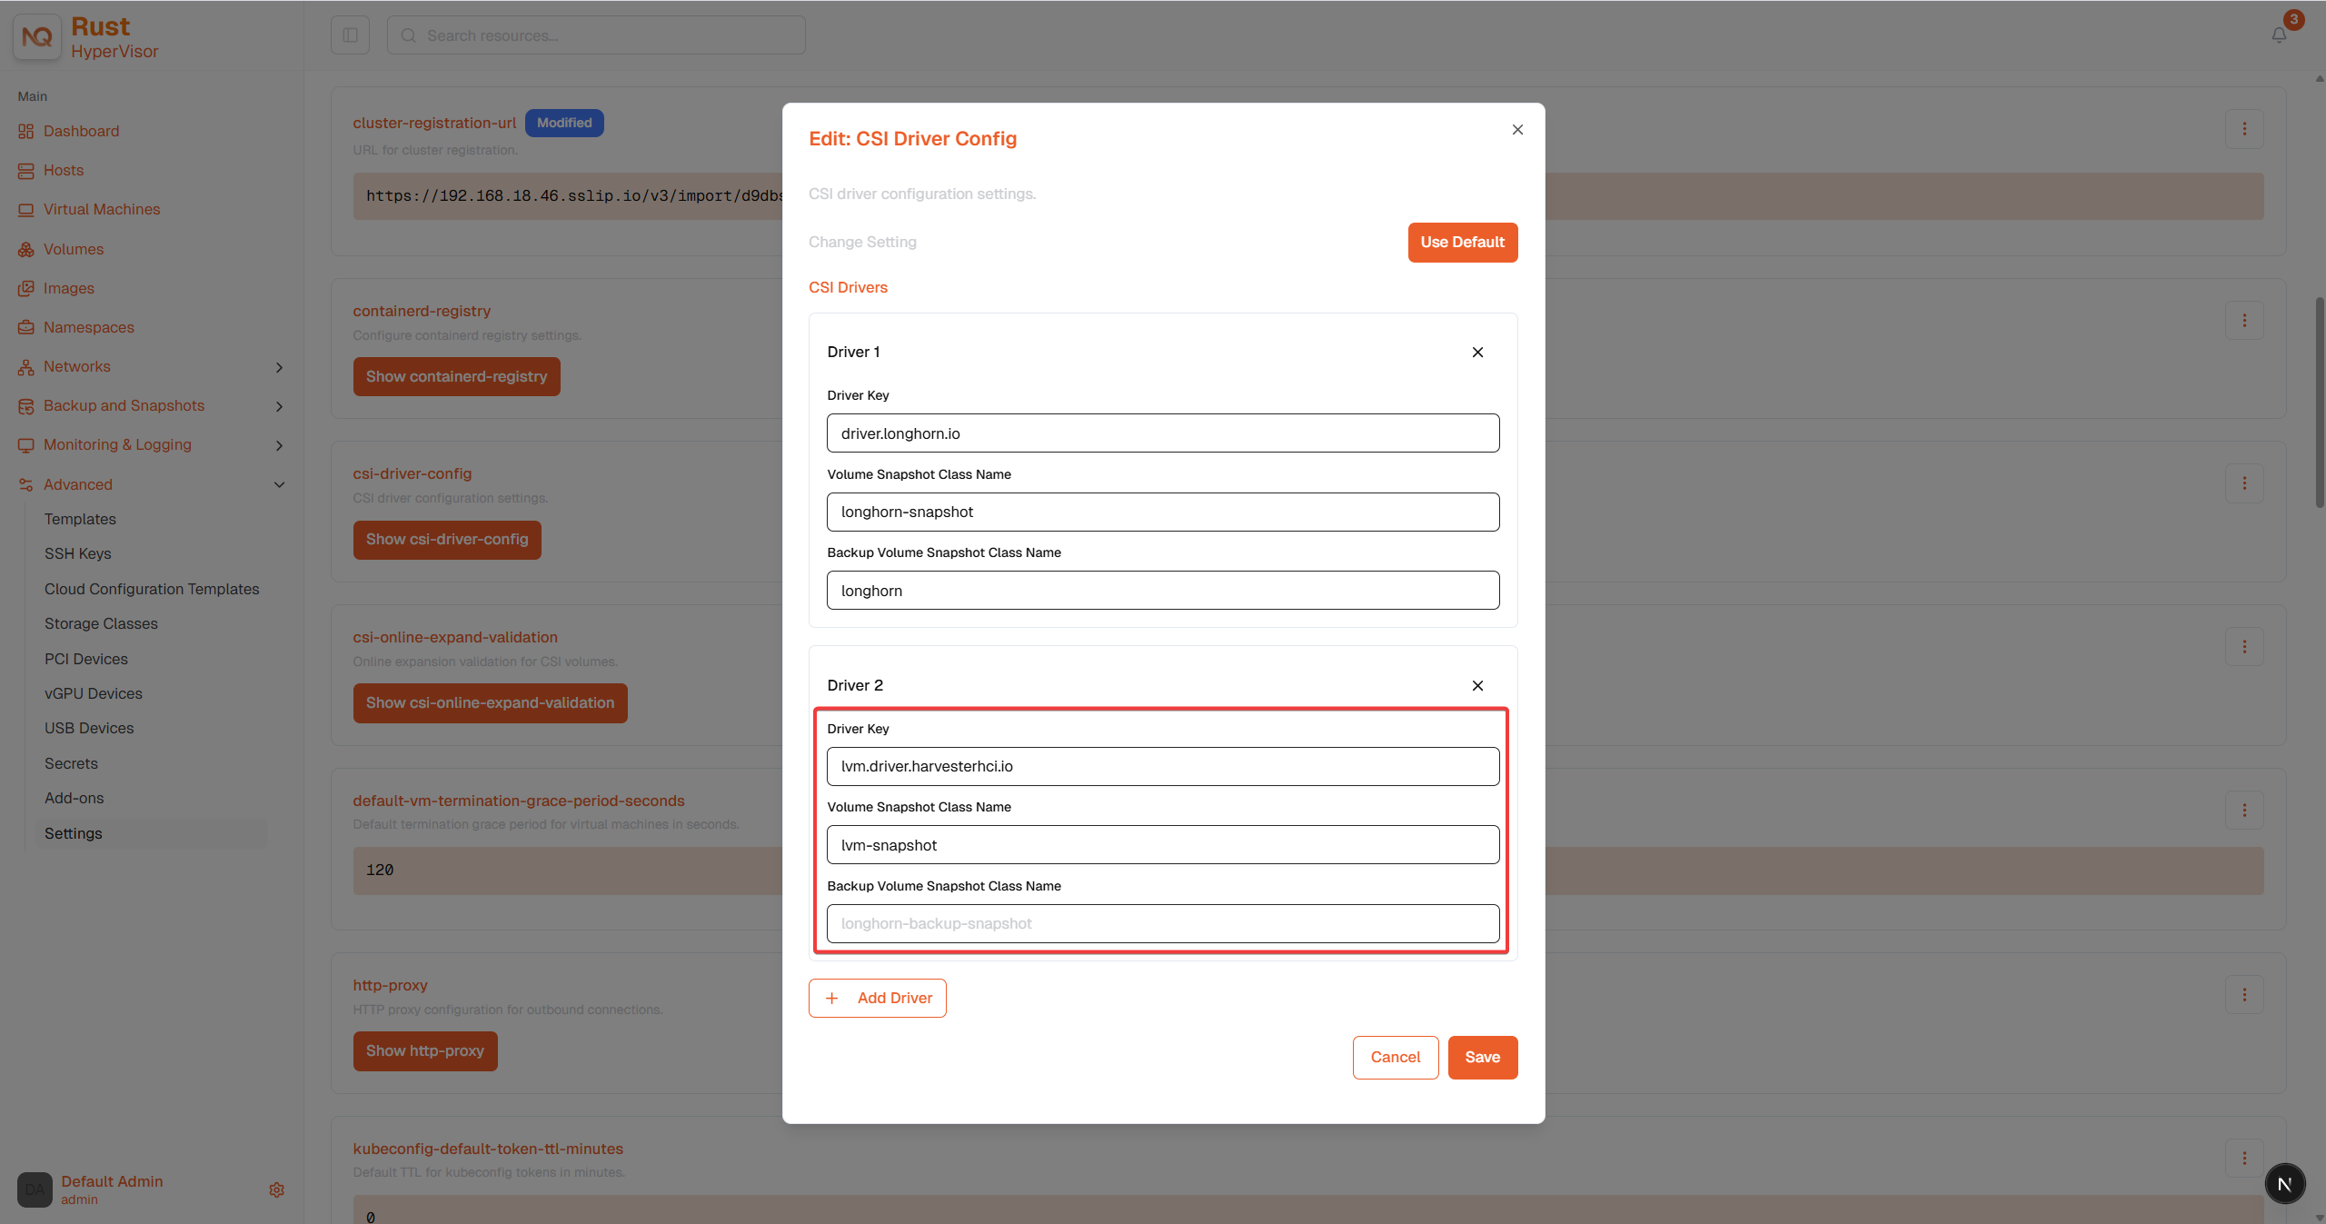Click the Default Admin avatar
2326x1224 pixels.
point(35,1189)
